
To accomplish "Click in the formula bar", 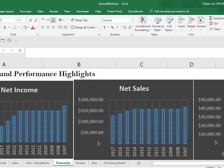I will [125, 52].
